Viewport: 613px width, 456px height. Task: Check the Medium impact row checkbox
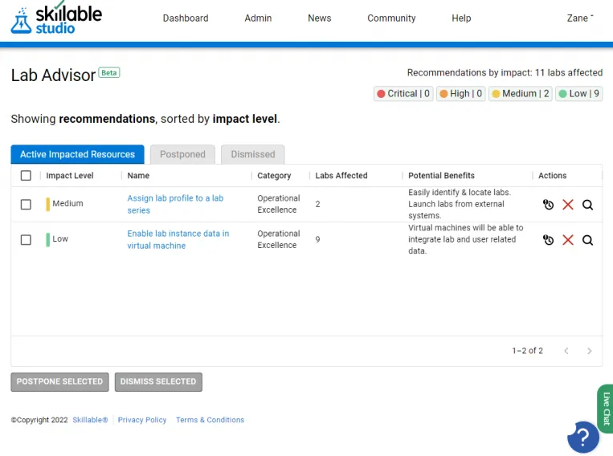click(26, 205)
